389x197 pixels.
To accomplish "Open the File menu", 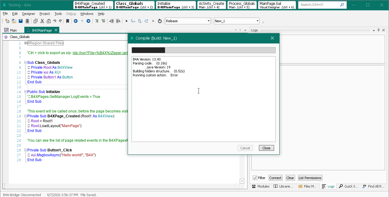I will click(5, 14).
